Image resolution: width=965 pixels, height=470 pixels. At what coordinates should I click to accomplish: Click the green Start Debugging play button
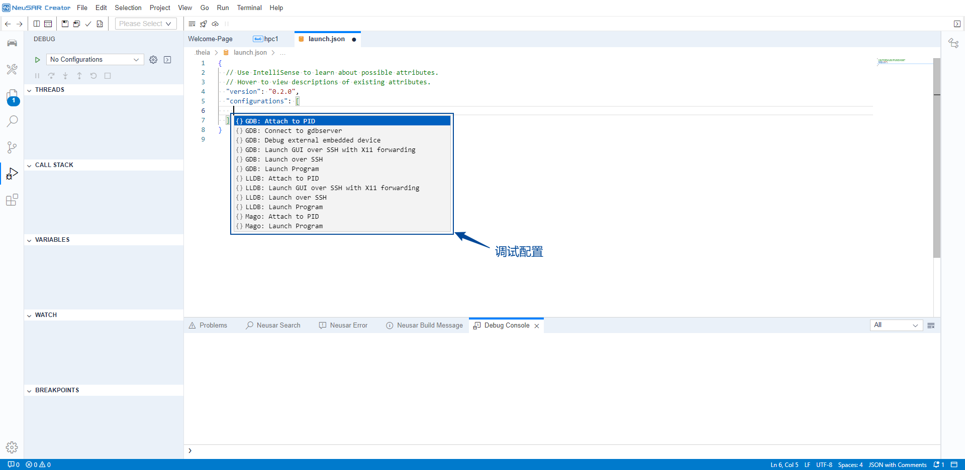37,60
